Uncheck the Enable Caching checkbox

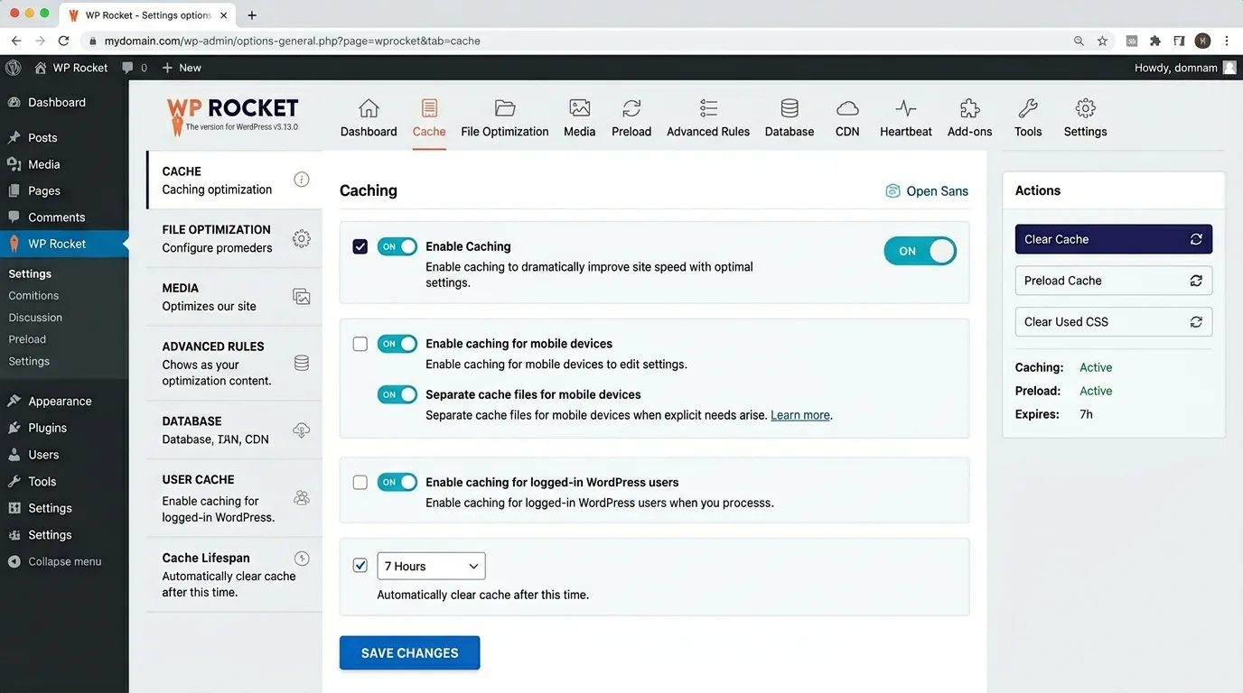pos(360,246)
